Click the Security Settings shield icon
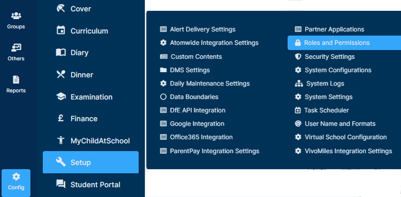 pos(298,57)
